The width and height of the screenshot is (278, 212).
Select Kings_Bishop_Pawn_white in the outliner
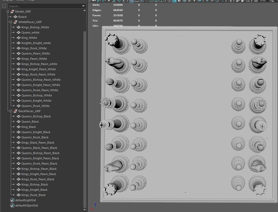[x=39, y=64]
